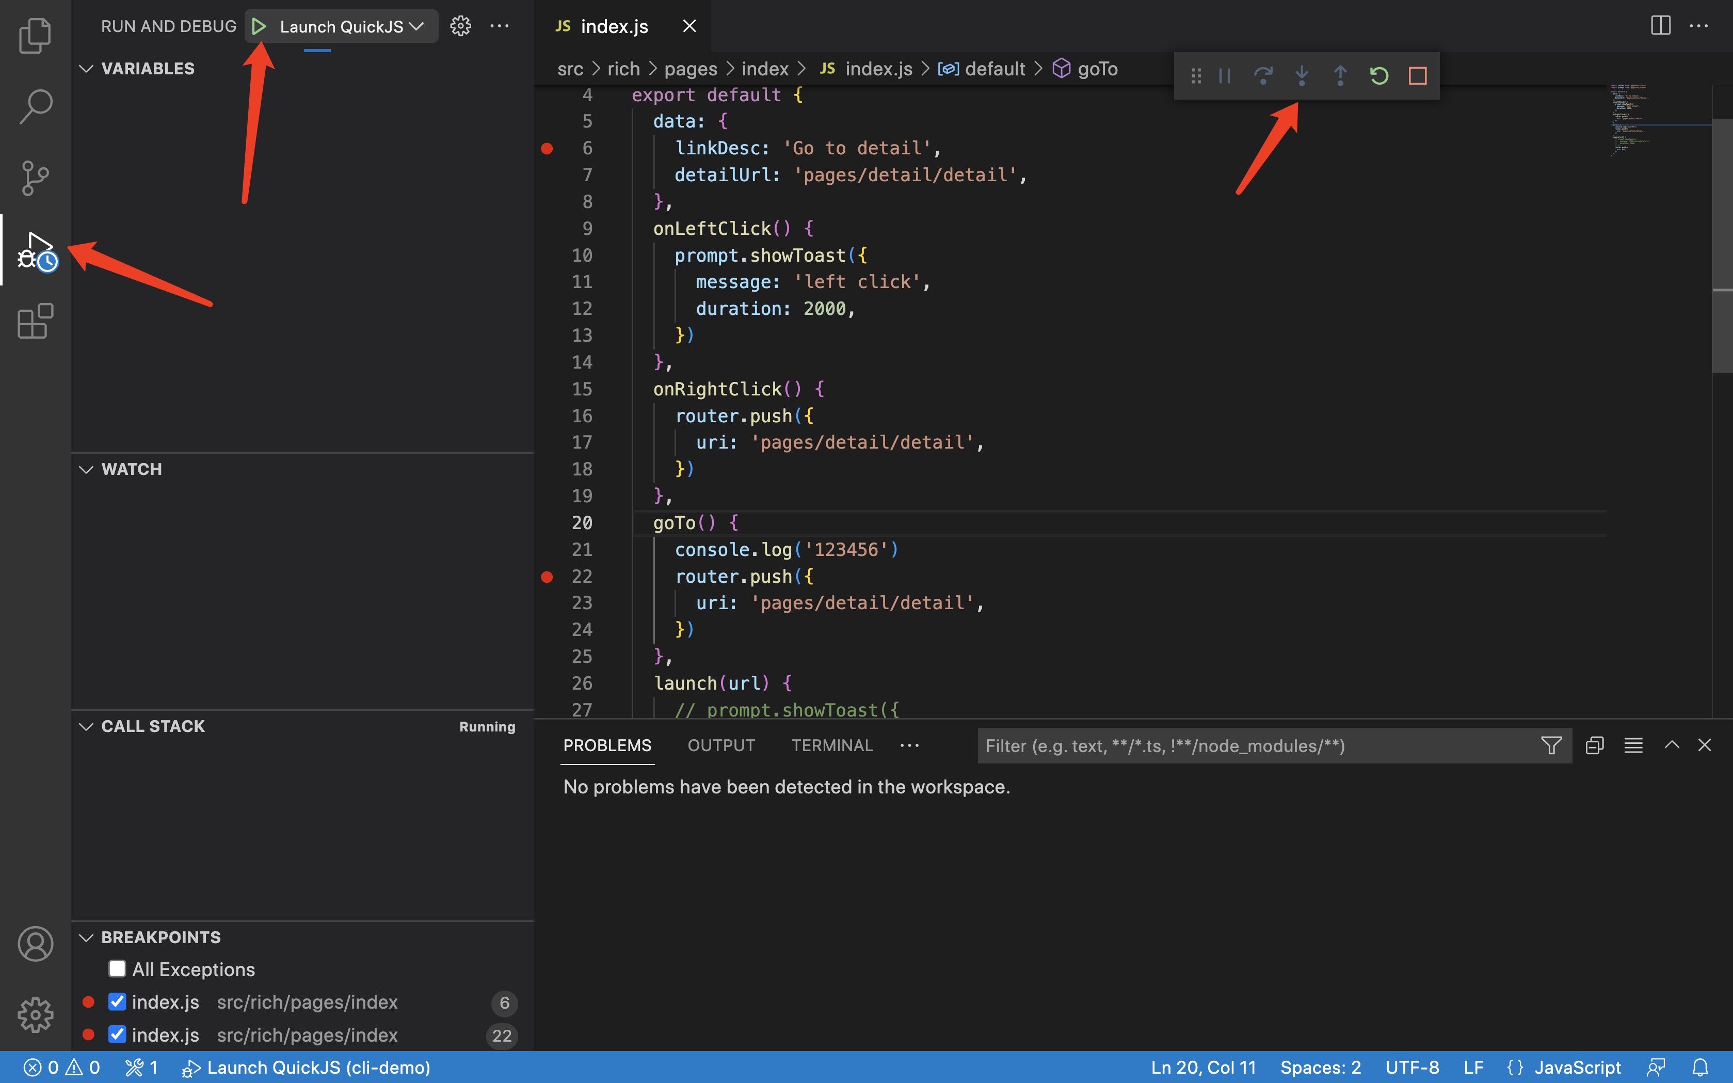
Task: Click the Step Into debug button
Action: click(1302, 76)
